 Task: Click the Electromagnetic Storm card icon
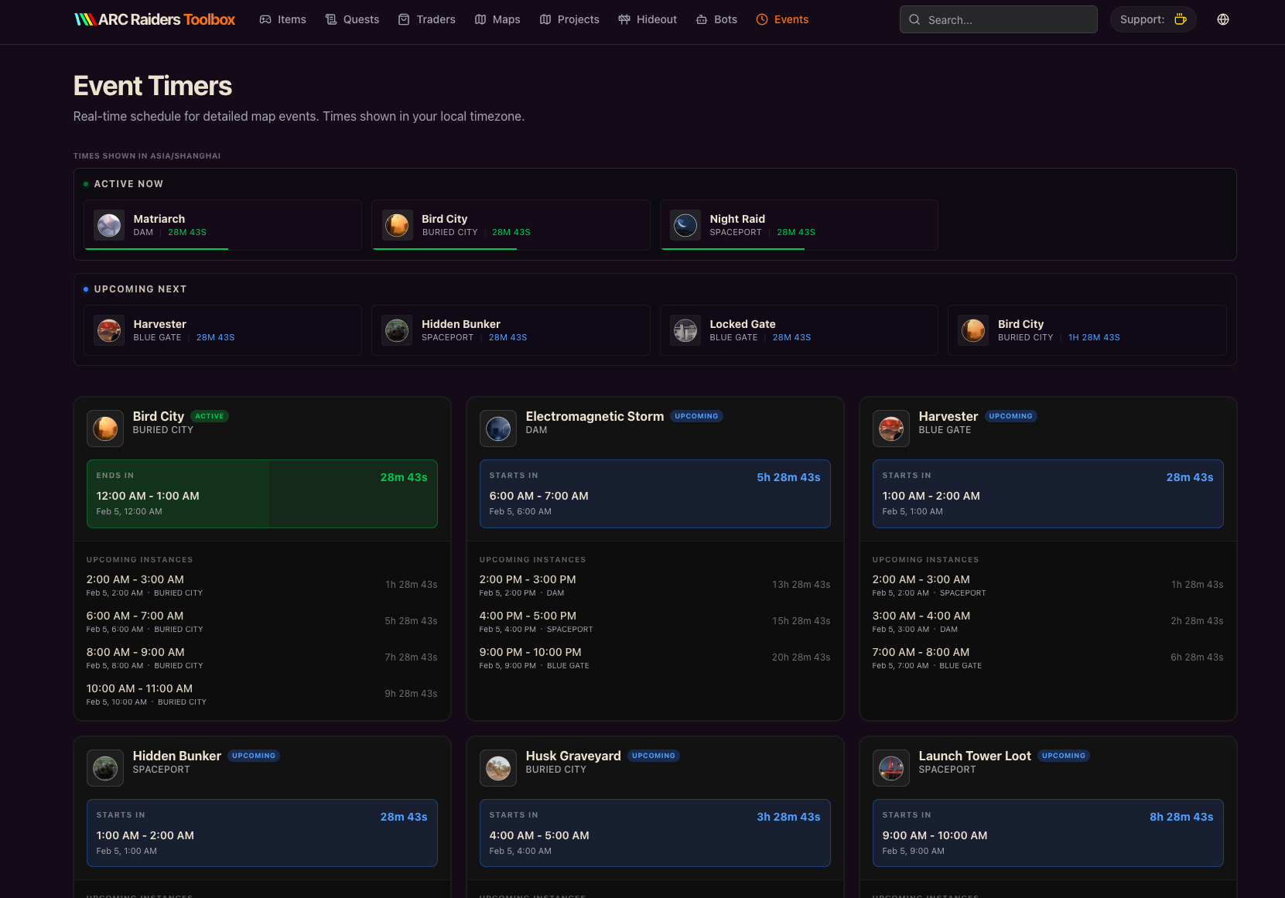[x=498, y=429]
